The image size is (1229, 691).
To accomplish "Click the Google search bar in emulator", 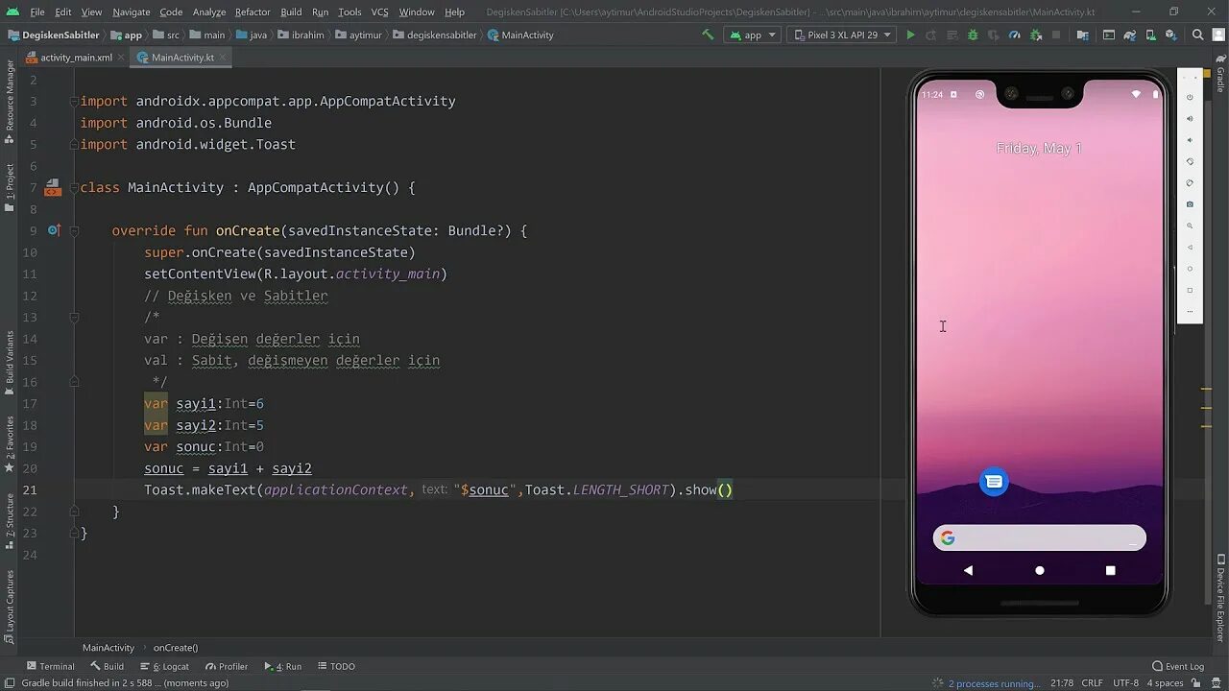I will (x=1039, y=537).
